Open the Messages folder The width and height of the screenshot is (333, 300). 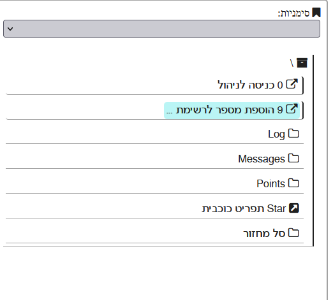tap(154, 159)
